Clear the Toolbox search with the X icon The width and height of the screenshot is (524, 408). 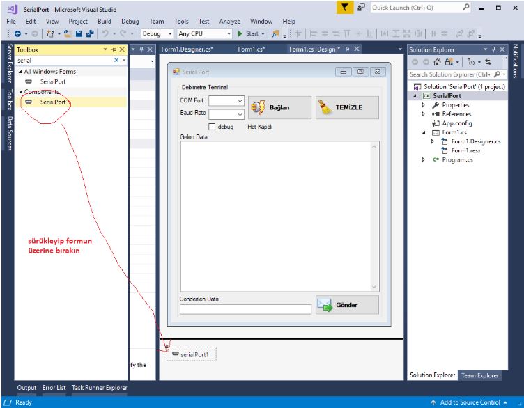[x=116, y=60]
